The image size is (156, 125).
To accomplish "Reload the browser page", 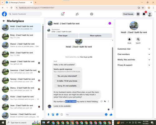I will click(12, 7).
